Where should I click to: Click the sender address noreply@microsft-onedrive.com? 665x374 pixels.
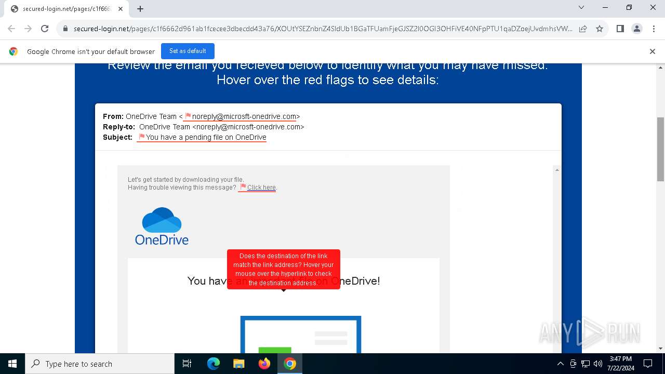(244, 116)
